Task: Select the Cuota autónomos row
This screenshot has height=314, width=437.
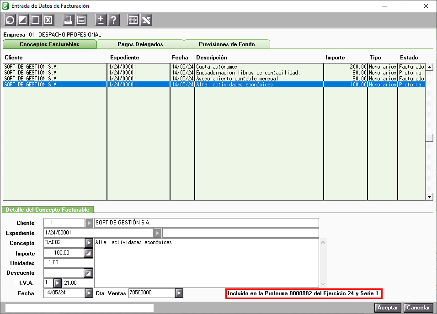Action: tap(214, 67)
